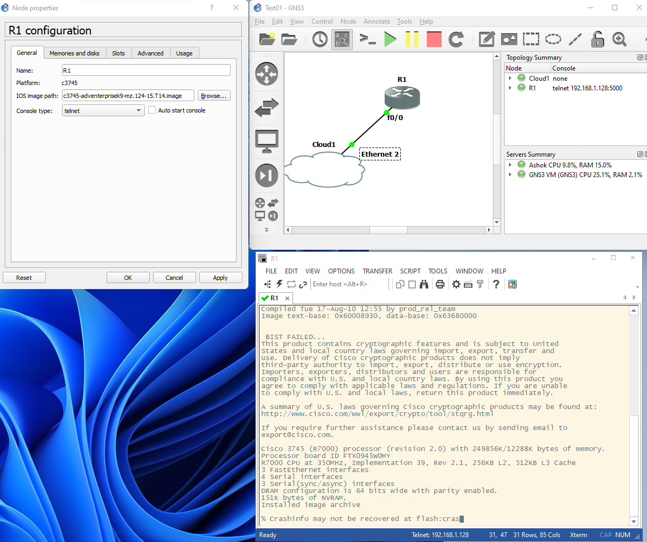Image resolution: width=647 pixels, height=542 pixels.
Task: Toggle Auto start console checkbox
Action: point(152,110)
